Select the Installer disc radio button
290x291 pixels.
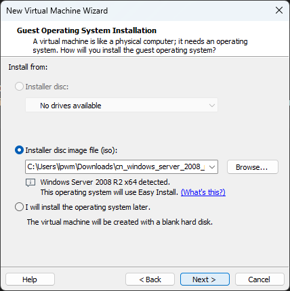pyautogui.click(x=19, y=87)
